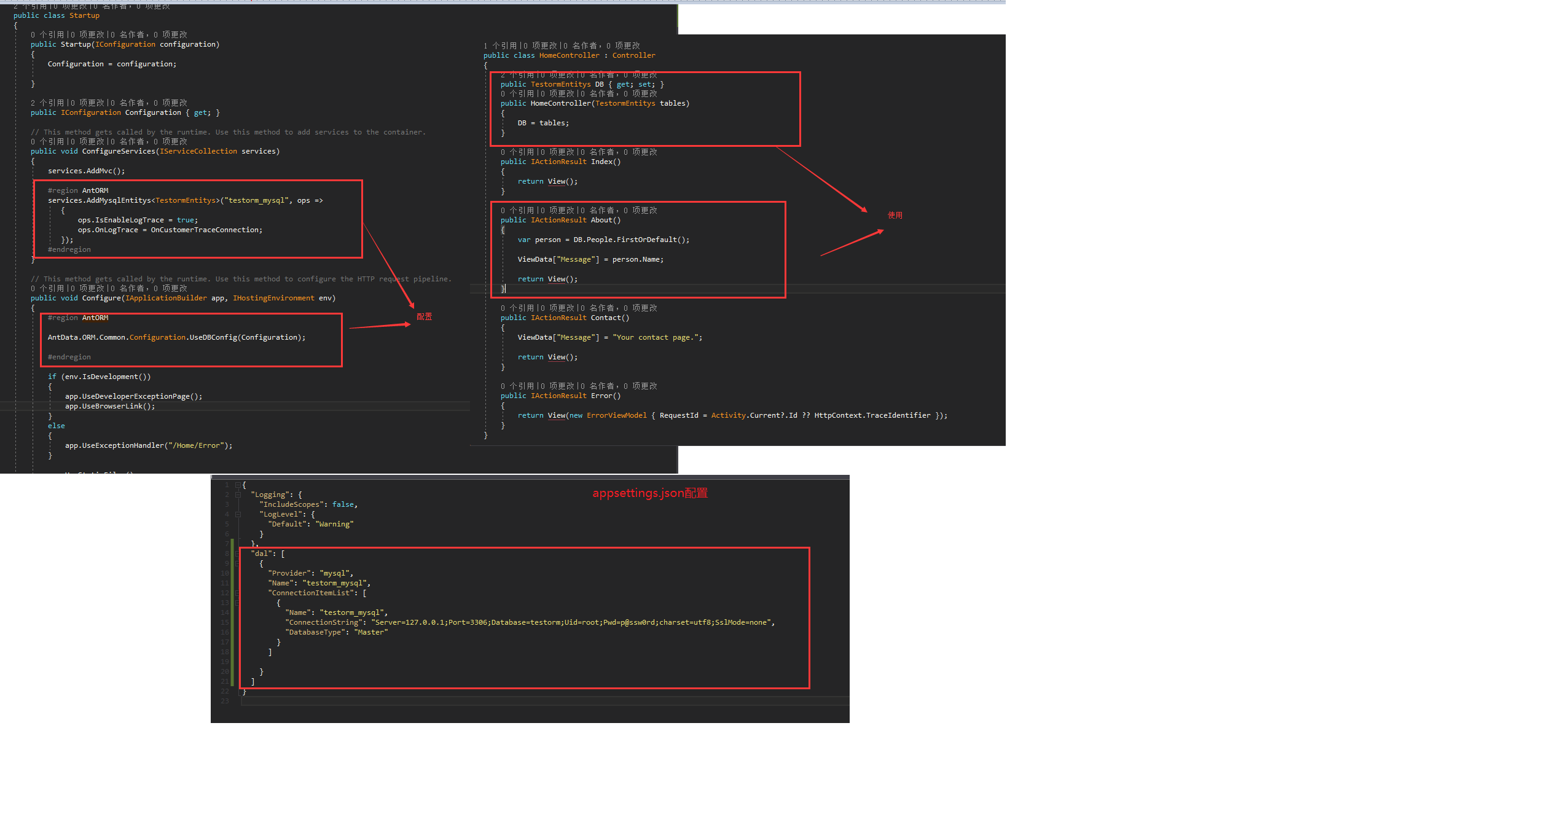Click the IsEnableLogTrace property assignment
This screenshot has height=833, width=1547.
tap(129, 220)
